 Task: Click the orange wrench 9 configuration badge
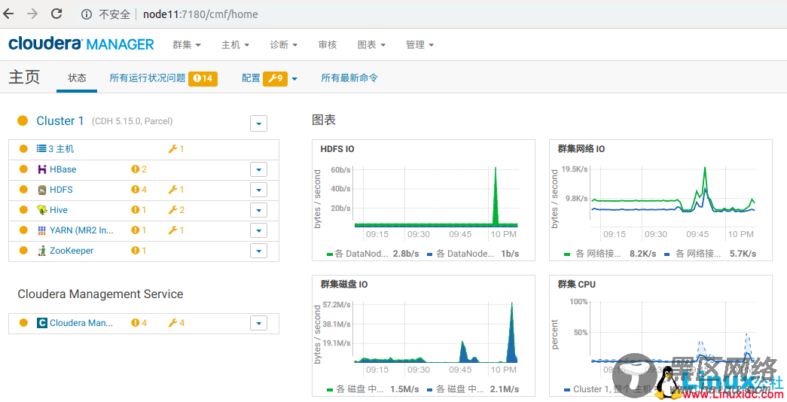(275, 78)
